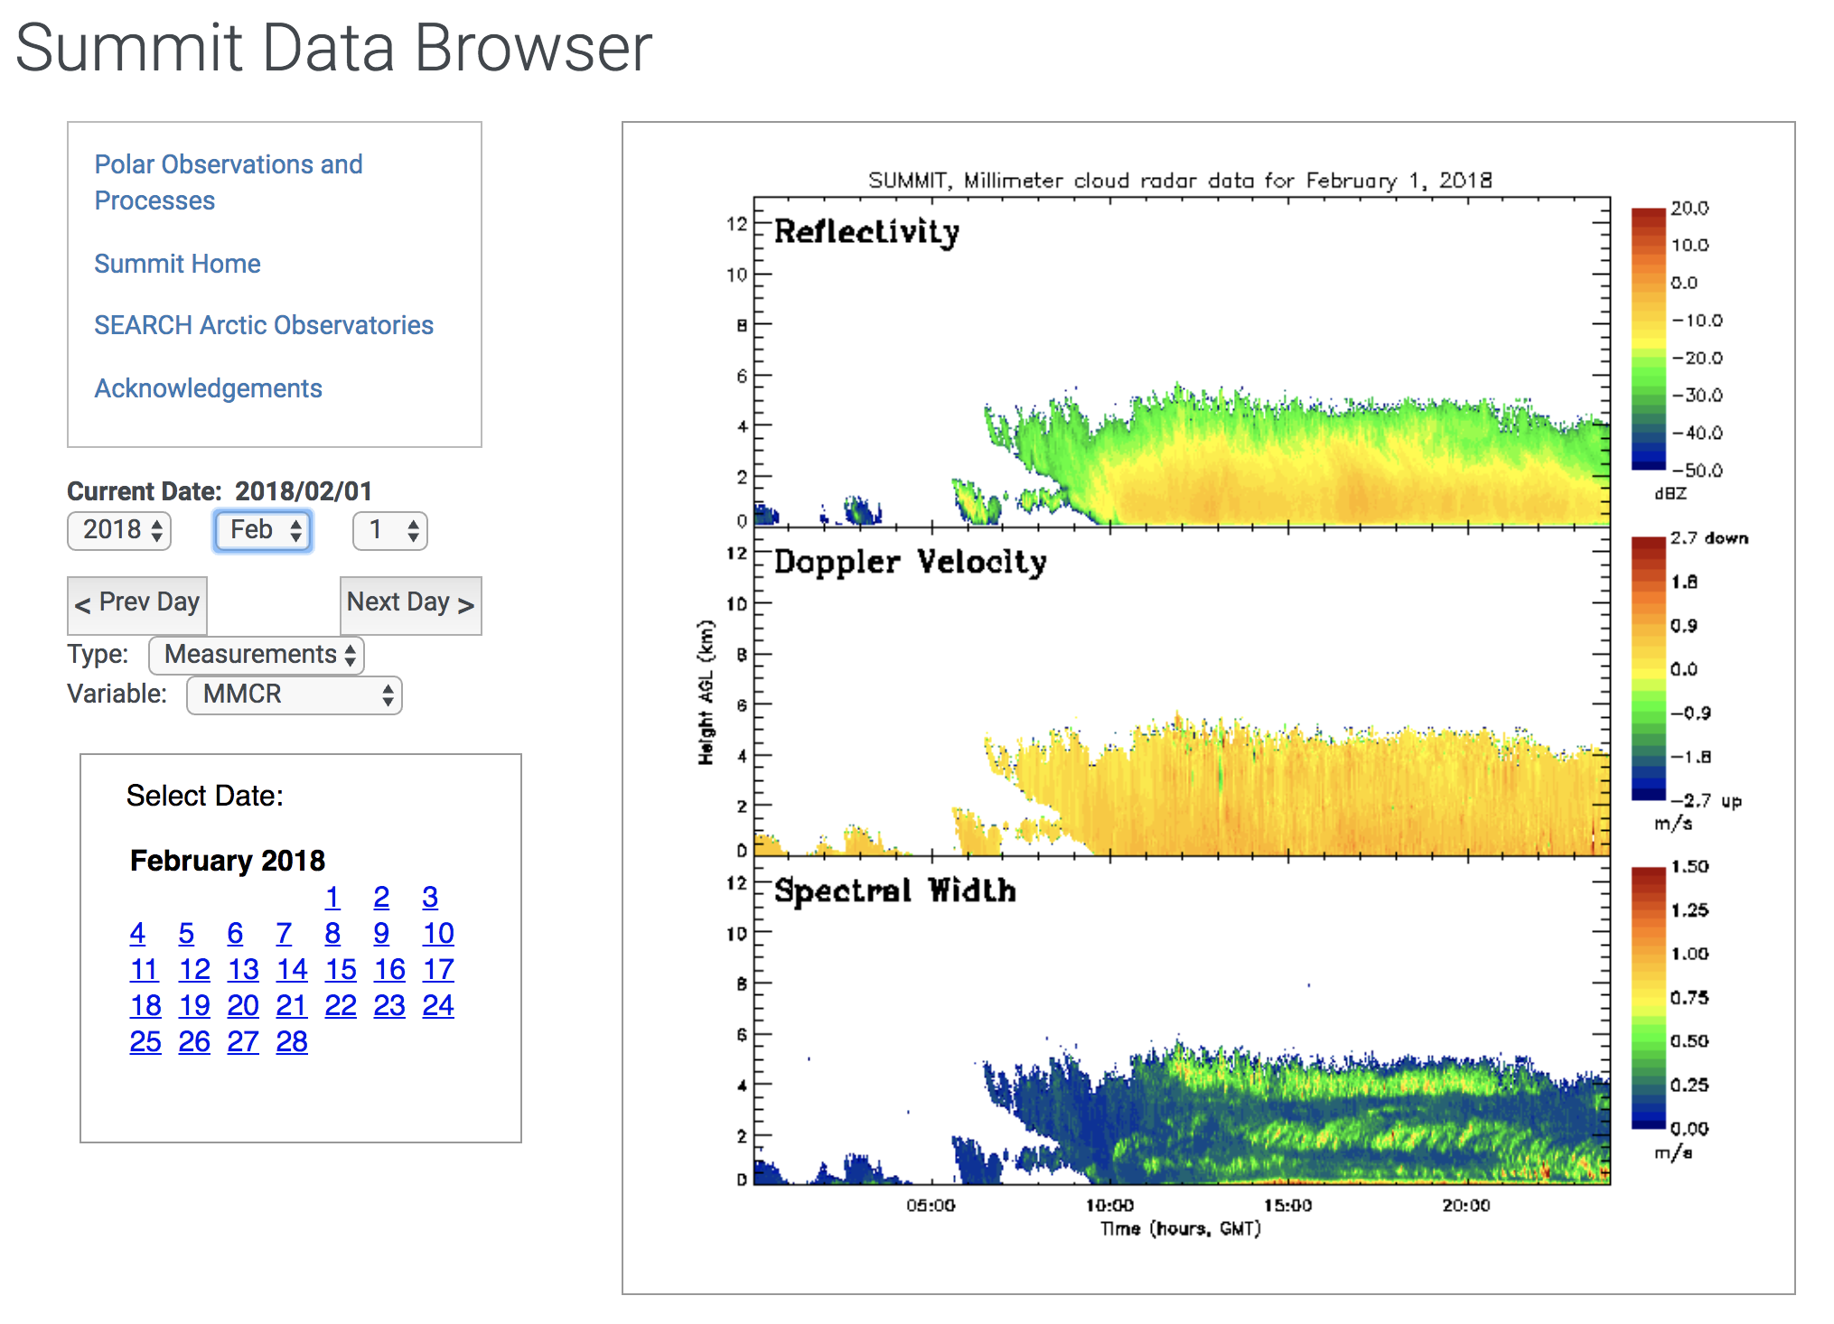Screen dimensions: 1834x1324
Task: Open the Variable dropdown set to MMCR
Action: 295,695
